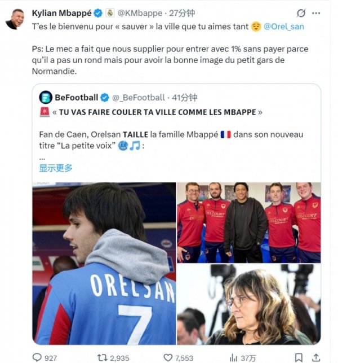Image resolution: width=338 pixels, height=363 pixels.
Task: Click the blue verified badge next to Mbappé
Action: pyautogui.click(x=99, y=13)
